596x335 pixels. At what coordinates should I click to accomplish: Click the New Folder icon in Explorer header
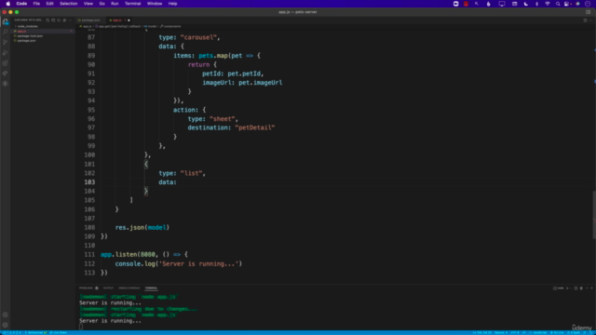[53, 20]
